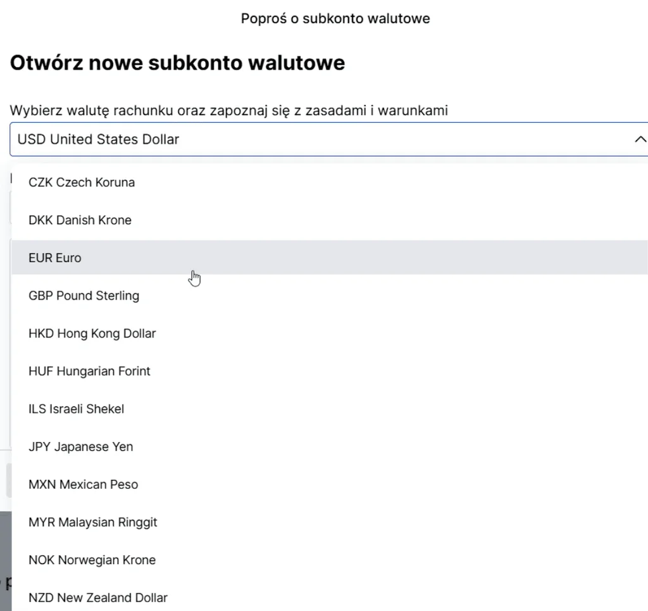Pick GBP Pound Sterling option
648x611 pixels.
pos(330,296)
